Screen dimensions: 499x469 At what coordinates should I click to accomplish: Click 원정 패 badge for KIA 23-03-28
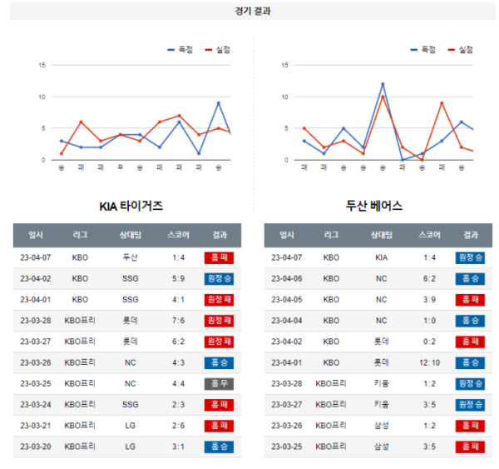(x=219, y=321)
